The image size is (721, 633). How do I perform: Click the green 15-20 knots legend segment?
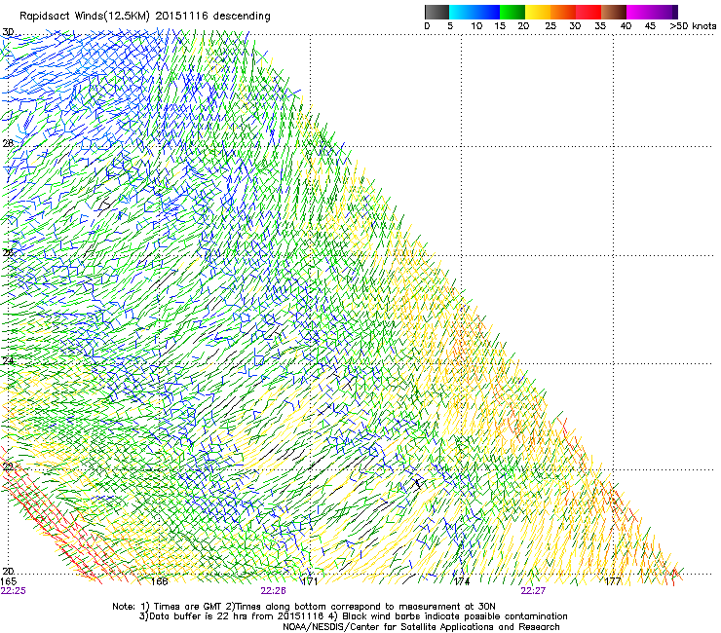(512, 12)
